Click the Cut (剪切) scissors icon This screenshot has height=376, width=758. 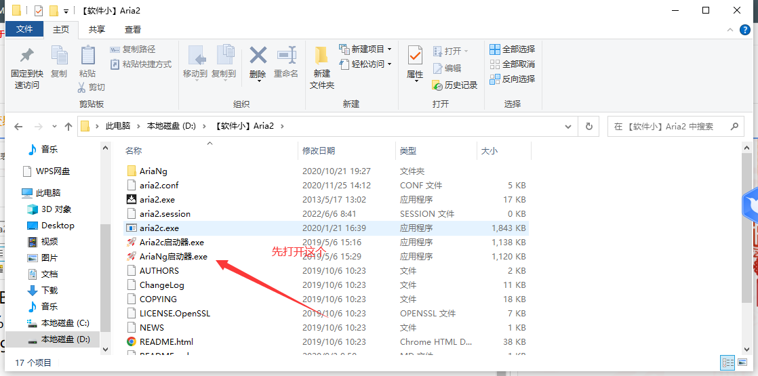click(x=82, y=87)
